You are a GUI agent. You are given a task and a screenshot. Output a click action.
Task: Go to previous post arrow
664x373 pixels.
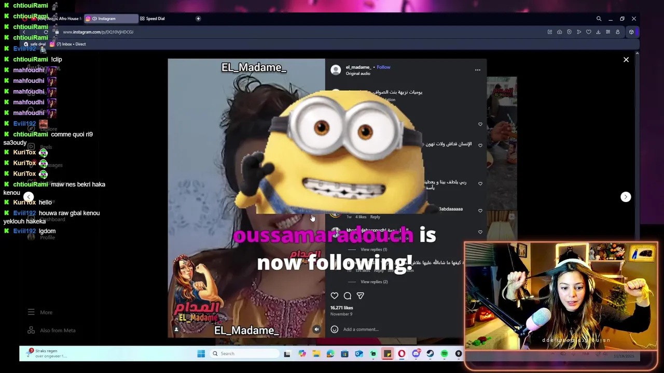[x=29, y=197]
